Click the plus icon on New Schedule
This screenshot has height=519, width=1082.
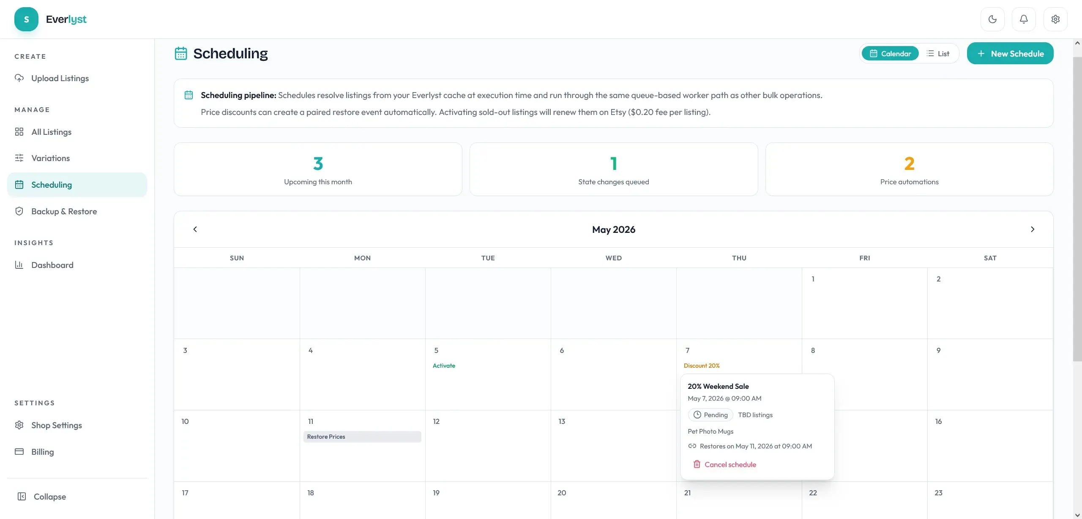[x=981, y=54]
